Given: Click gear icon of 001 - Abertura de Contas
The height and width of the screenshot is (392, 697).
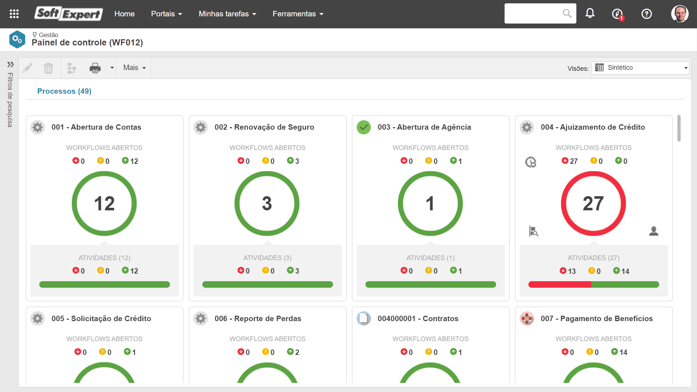Looking at the screenshot, I should 38,127.
